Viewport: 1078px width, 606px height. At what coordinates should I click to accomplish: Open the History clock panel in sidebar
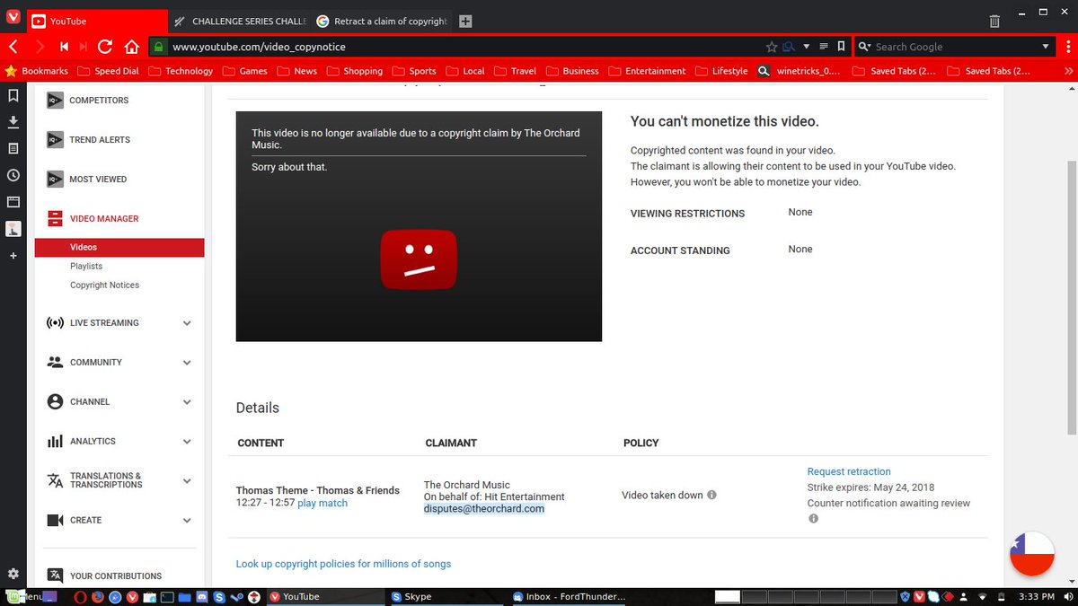point(13,175)
